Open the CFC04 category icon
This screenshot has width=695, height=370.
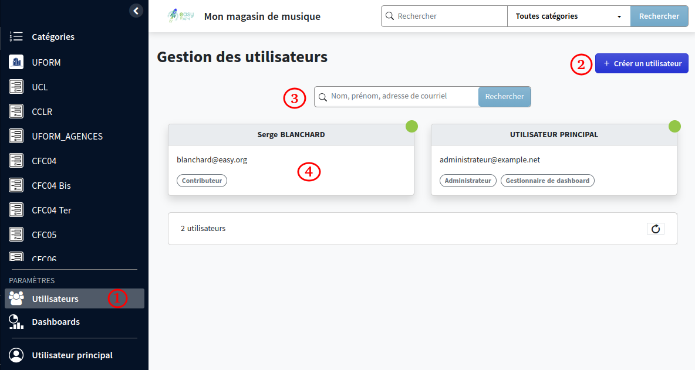tap(16, 160)
